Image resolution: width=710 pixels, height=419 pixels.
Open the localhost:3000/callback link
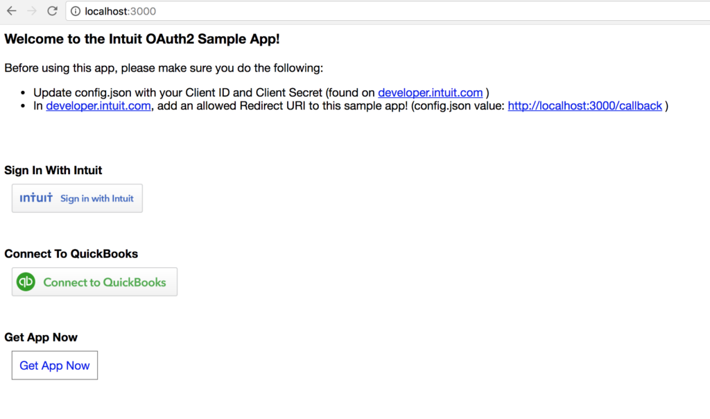tap(585, 105)
